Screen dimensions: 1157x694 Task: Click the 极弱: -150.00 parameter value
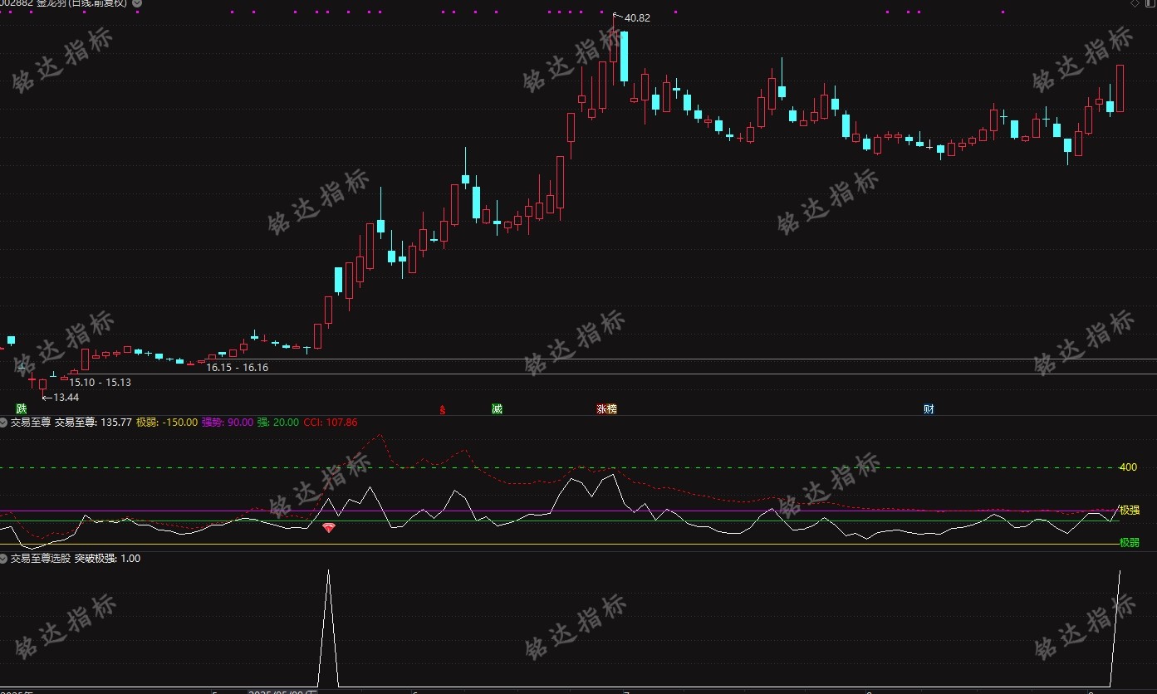(167, 423)
